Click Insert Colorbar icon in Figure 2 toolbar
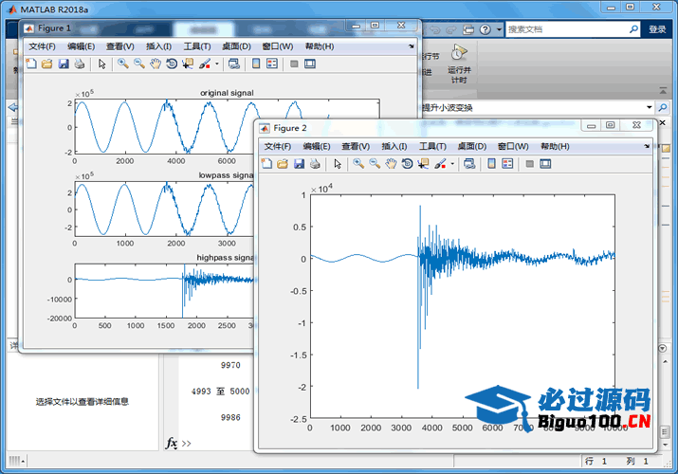Viewport: 678px width, 474px height. [491, 164]
